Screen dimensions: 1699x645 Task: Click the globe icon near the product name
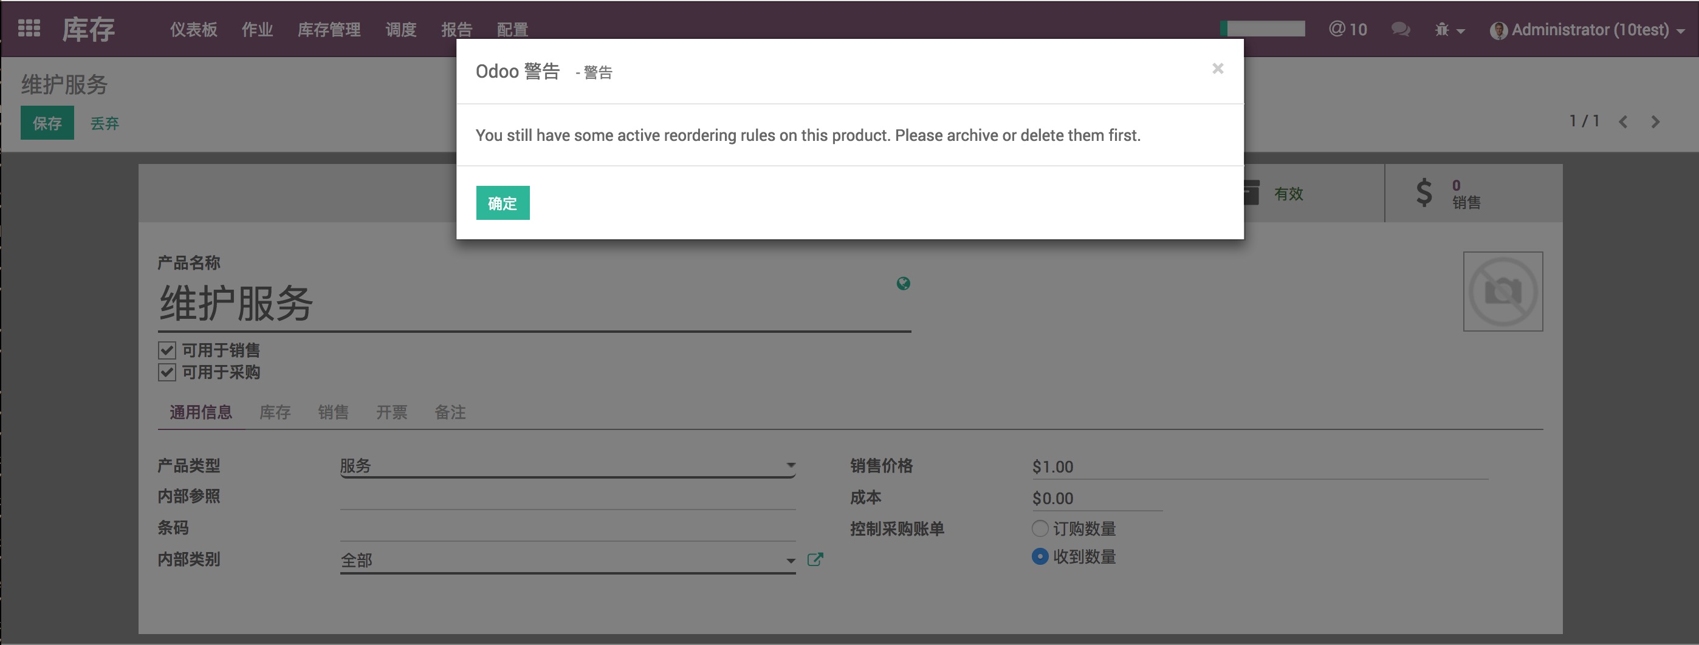click(903, 283)
